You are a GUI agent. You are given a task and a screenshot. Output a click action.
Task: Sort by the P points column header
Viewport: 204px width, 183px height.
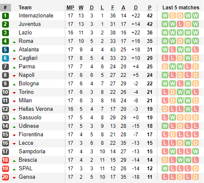[x=150, y=8]
